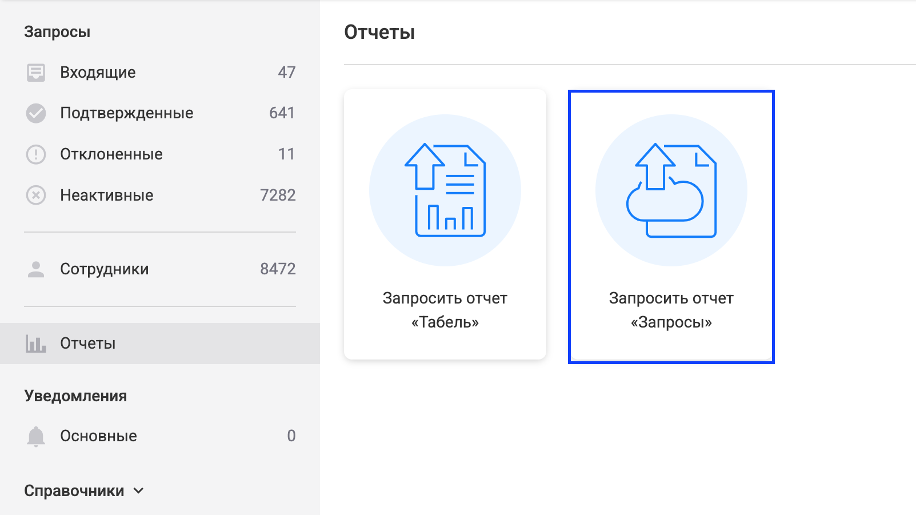This screenshot has width=916, height=515.
Task: Click the Запросить отчет «Табель» label
Action: [x=445, y=310]
